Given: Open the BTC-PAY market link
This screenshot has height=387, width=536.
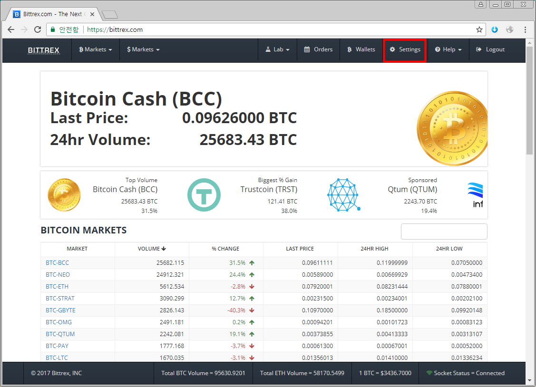Looking at the screenshot, I should point(57,346).
